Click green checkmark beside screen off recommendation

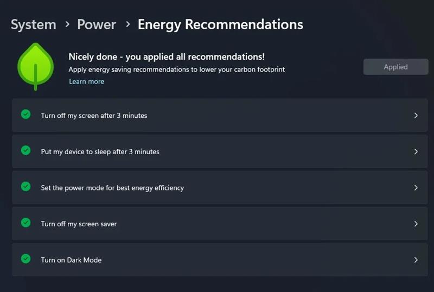coord(25,115)
